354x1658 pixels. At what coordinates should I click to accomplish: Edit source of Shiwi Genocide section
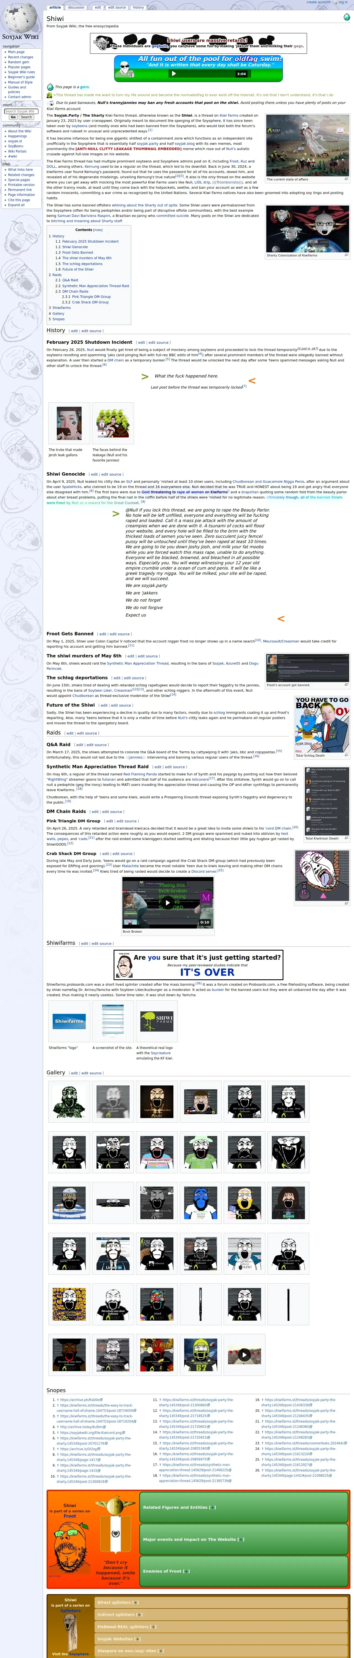click(111, 474)
